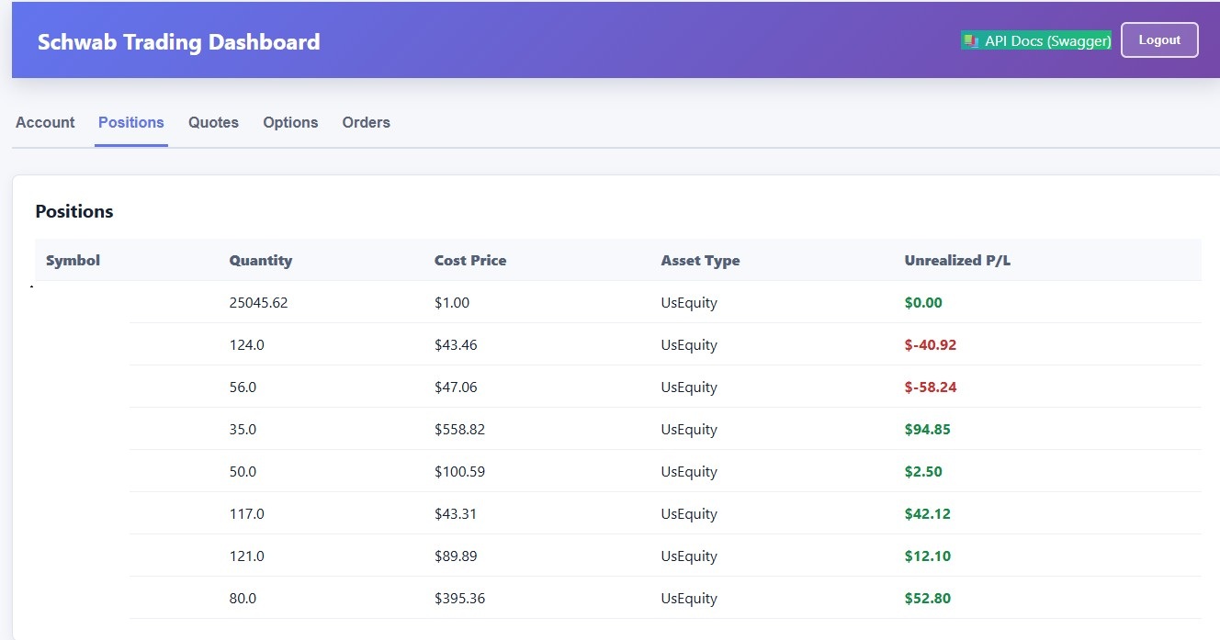Click cost price $43.46

456,345
